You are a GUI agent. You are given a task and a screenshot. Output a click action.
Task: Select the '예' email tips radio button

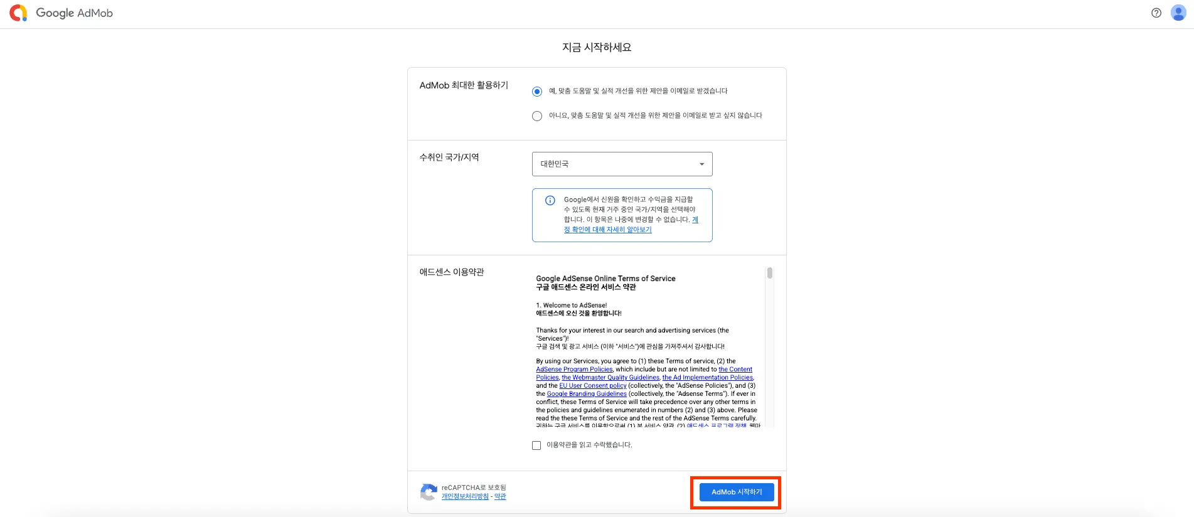(x=537, y=92)
